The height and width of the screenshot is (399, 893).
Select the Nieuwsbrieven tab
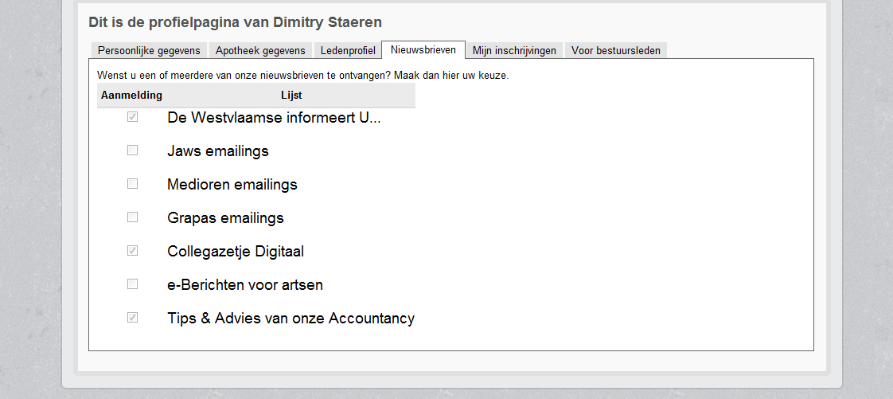pos(423,49)
